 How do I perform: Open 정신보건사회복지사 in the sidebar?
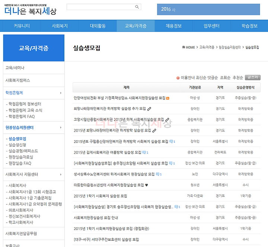coord(24,216)
